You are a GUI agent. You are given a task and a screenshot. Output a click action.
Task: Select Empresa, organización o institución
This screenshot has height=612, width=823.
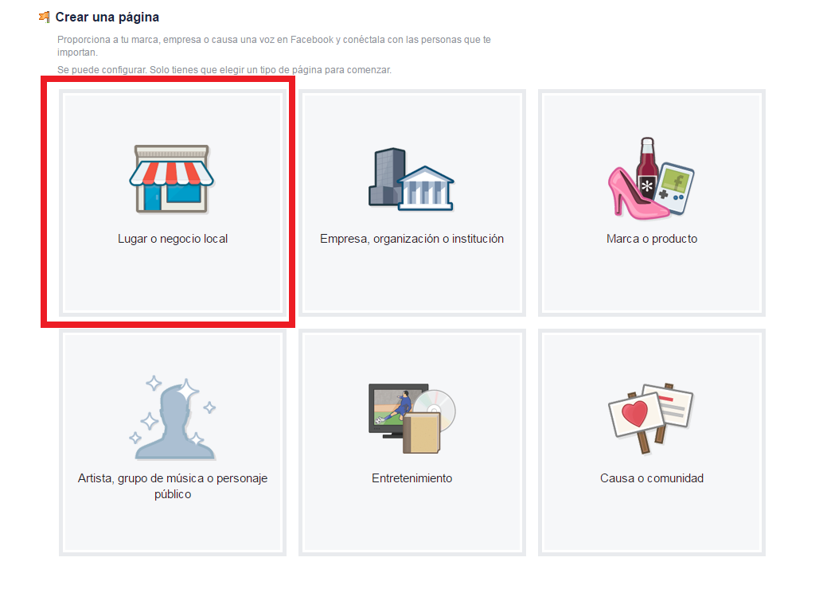point(411,238)
